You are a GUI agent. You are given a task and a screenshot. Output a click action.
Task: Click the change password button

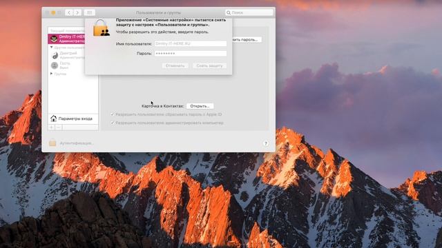pos(247,40)
